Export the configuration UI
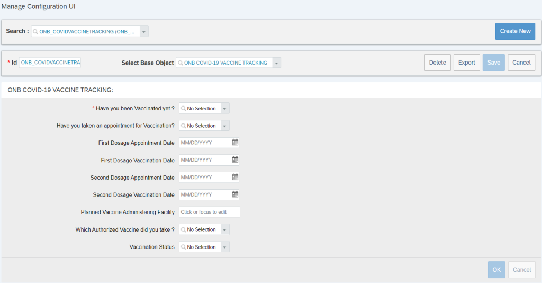 pos(467,63)
